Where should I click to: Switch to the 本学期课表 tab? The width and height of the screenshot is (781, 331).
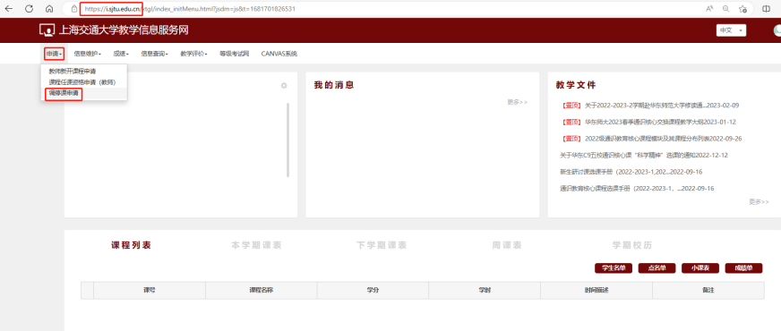[256, 245]
